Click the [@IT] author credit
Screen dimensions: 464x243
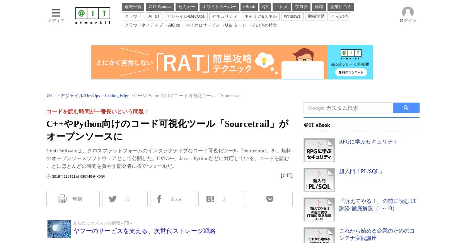click(287, 175)
